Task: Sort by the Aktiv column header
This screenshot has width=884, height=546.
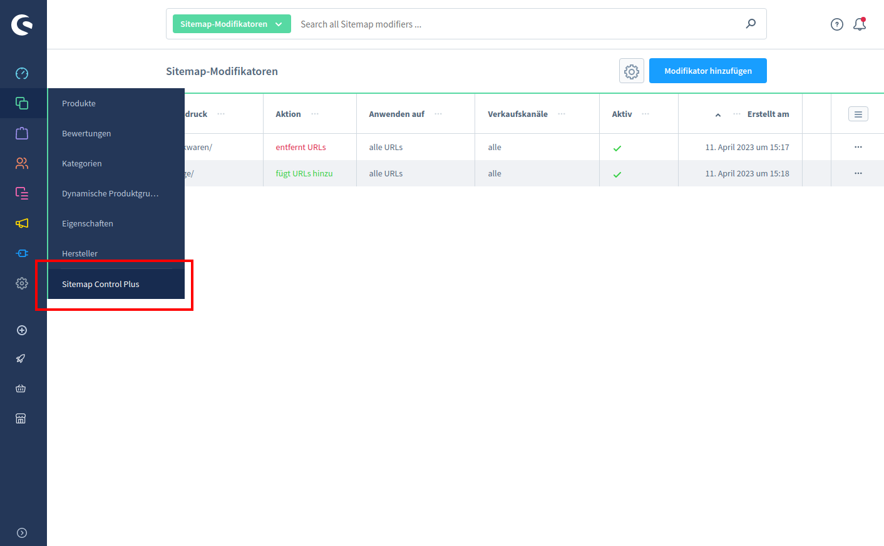Action: (622, 114)
